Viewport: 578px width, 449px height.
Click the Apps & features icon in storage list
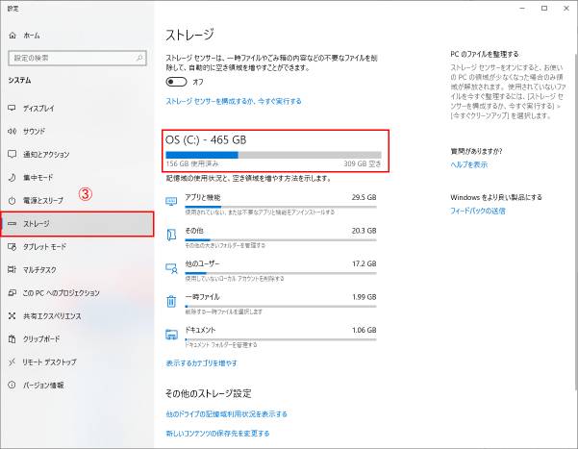tap(171, 201)
